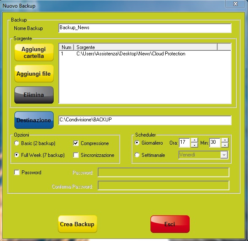Click the Sorgente column header

(x=146, y=47)
